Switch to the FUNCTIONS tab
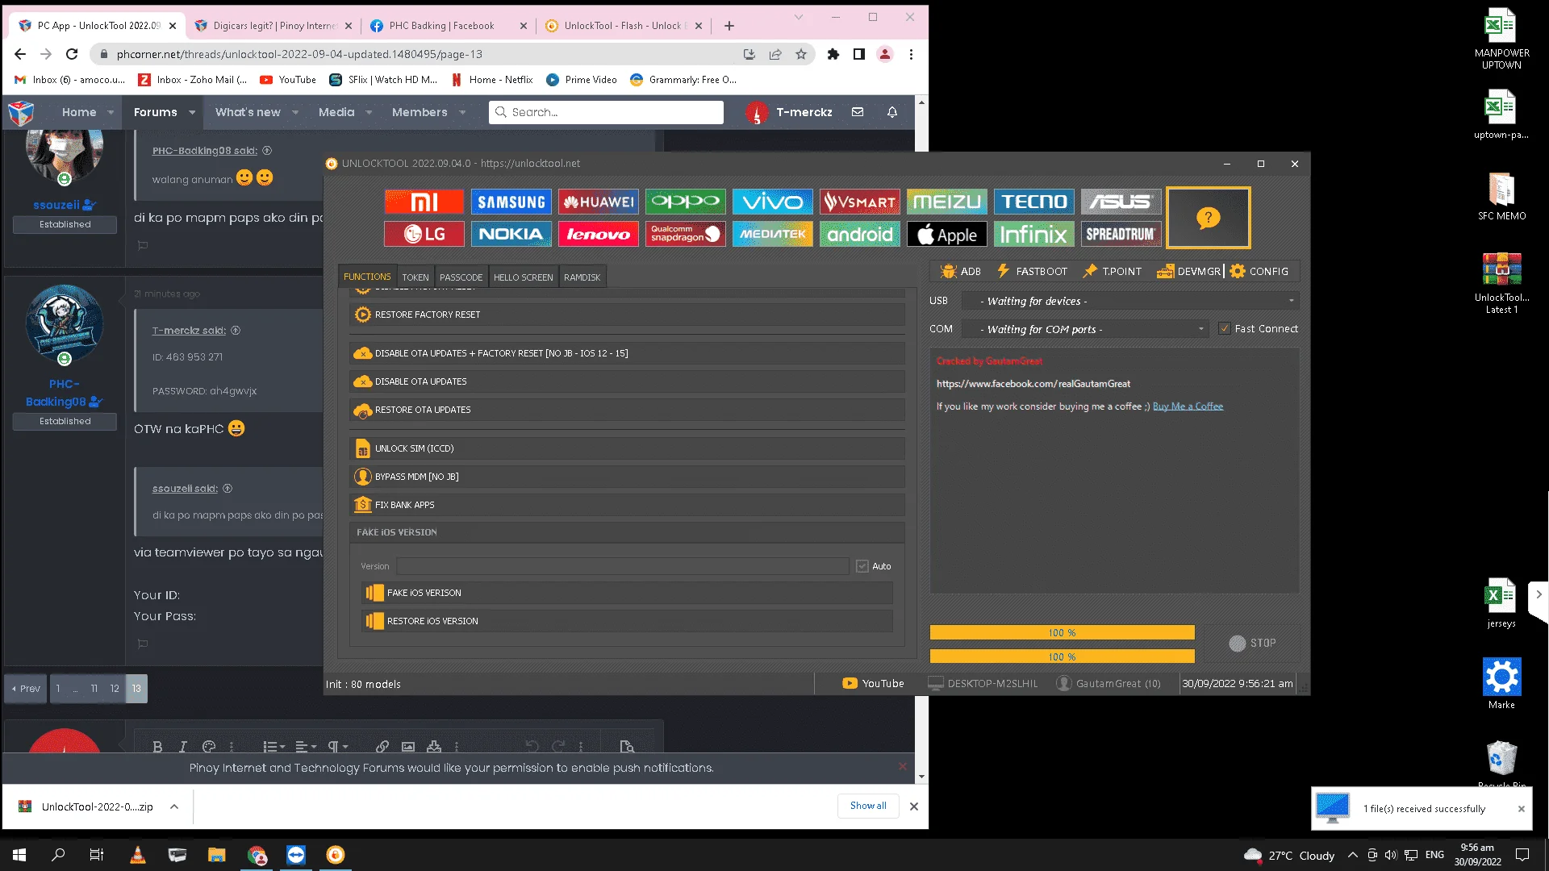1549x871 pixels. (367, 277)
